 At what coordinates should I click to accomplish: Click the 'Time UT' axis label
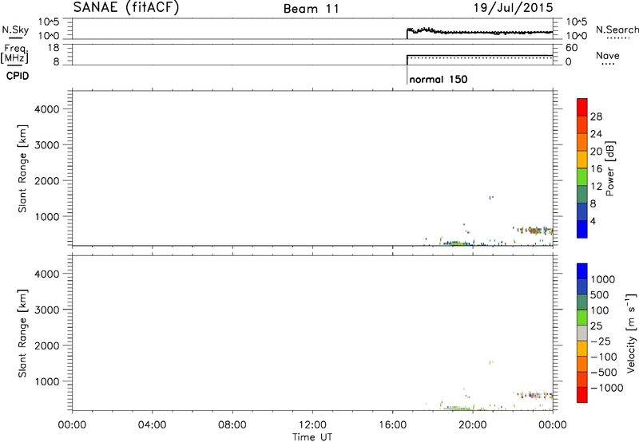312,437
